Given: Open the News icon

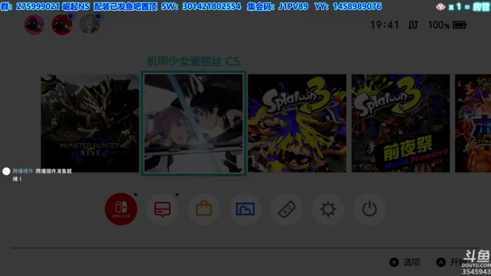Looking at the screenshot, I should 163,209.
